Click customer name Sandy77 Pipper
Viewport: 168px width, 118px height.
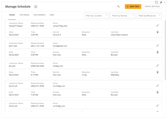pyautogui.click(x=16, y=26)
